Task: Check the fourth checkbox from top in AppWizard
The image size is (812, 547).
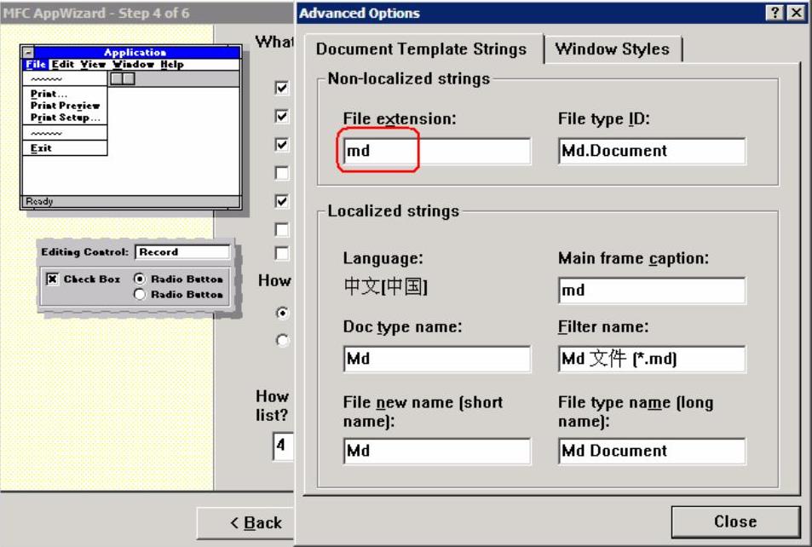Action: 282,172
